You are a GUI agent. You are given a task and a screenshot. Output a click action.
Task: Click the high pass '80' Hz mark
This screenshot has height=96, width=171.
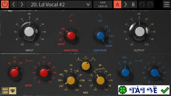tap(63, 29)
